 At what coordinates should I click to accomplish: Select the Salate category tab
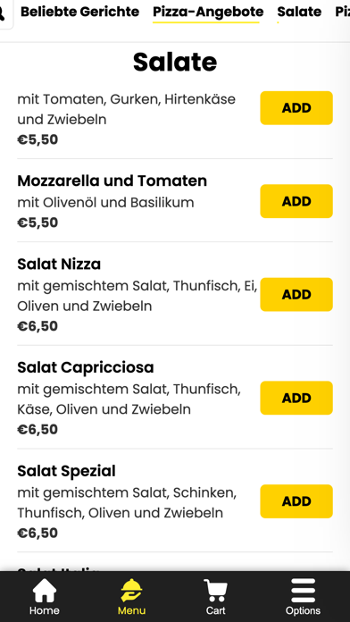[299, 12]
